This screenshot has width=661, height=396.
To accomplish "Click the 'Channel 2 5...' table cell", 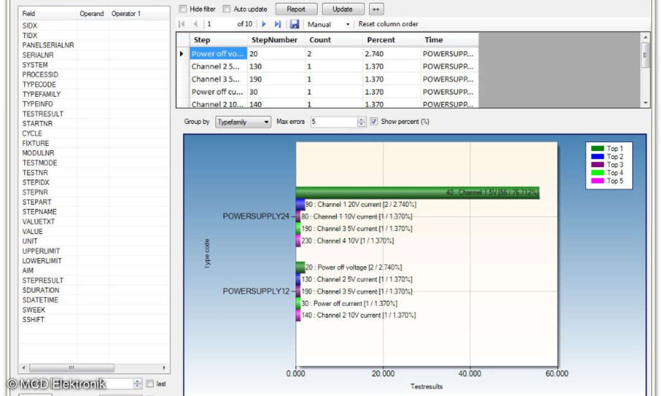I will (218, 67).
